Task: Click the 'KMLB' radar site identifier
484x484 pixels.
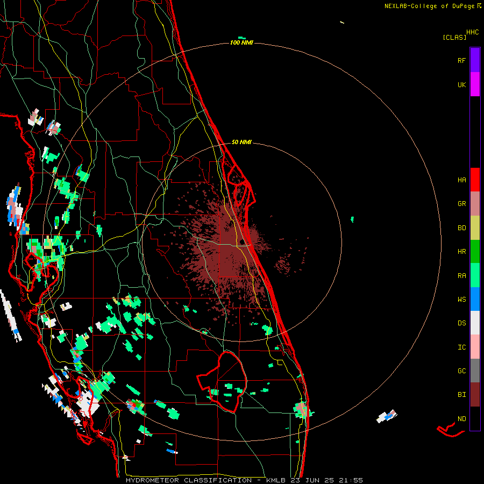Action: coord(276,480)
